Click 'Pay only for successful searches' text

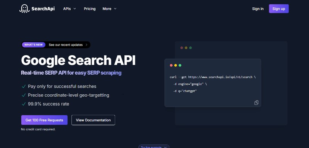tap(62, 86)
